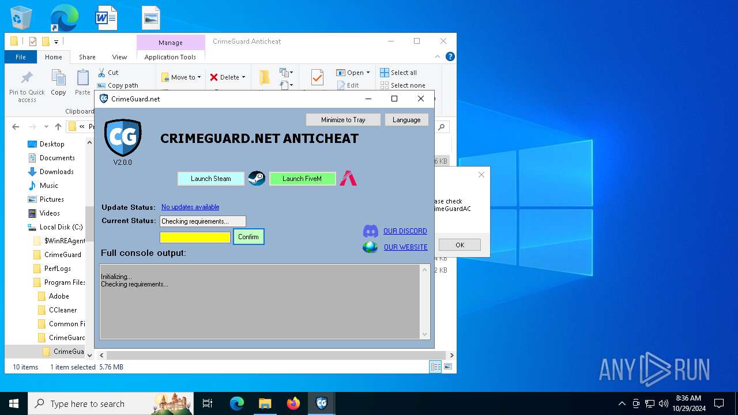
Task: Click CrimeGuard icon on the taskbar
Action: [x=322, y=403]
